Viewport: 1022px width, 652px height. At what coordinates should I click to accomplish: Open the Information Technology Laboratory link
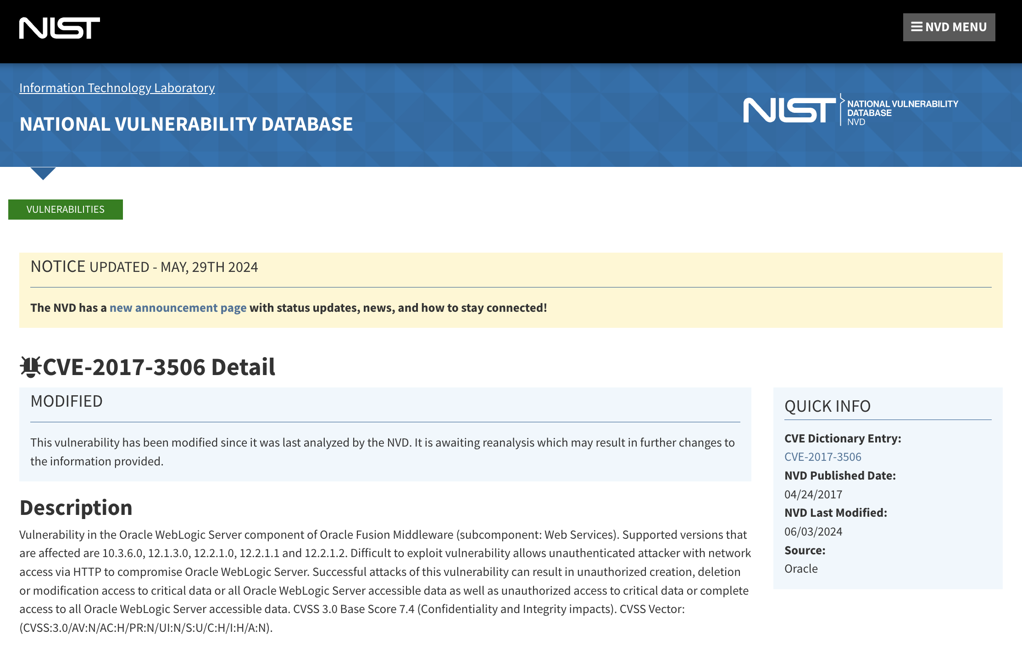pyautogui.click(x=117, y=88)
